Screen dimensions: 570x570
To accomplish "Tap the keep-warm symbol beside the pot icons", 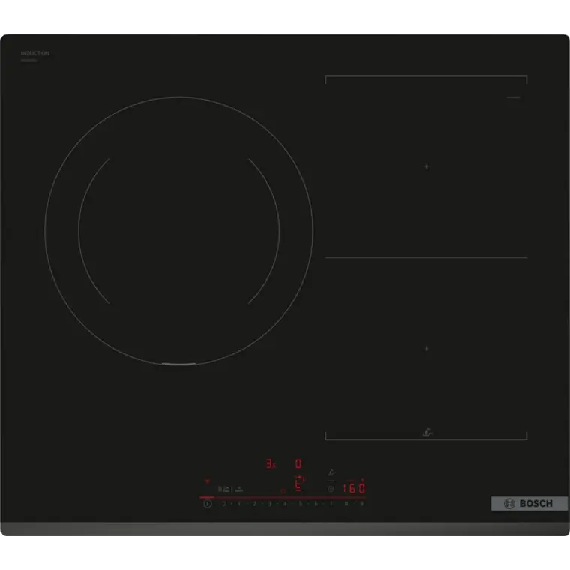I will point(238,489).
